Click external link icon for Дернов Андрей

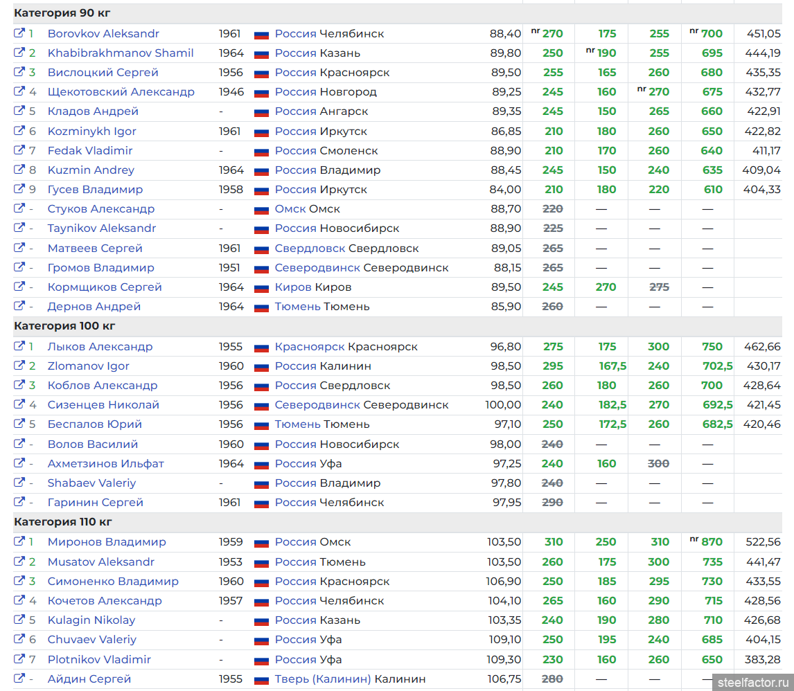click(19, 306)
